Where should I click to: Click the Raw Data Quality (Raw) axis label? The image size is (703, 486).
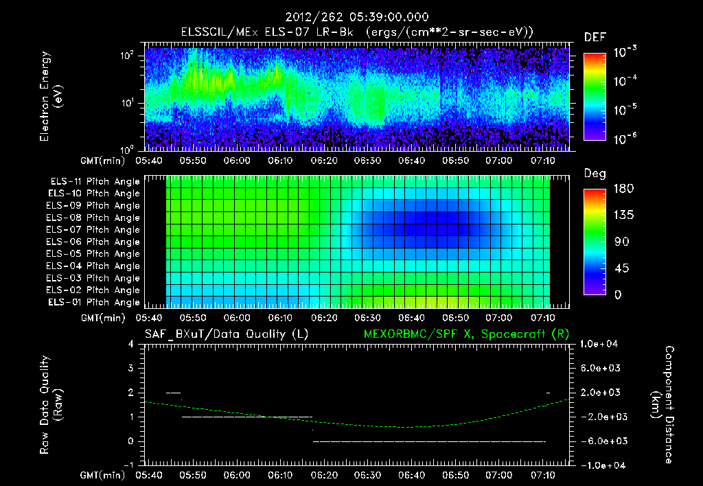point(51,404)
